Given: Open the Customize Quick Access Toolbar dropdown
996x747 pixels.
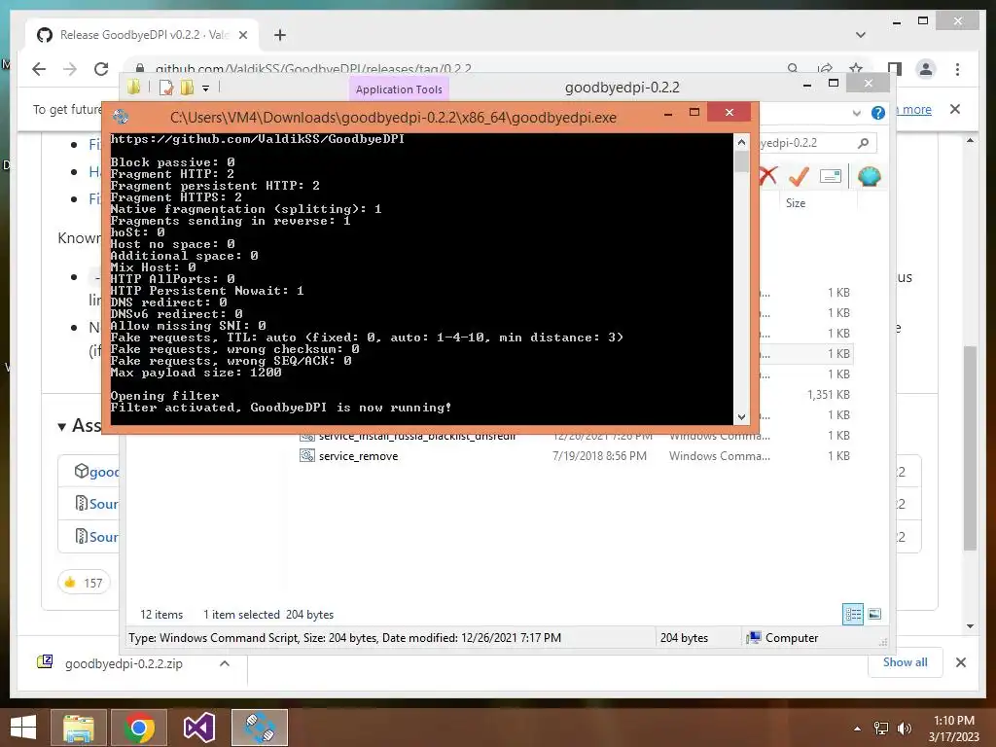Looking at the screenshot, I should pyautogui.click(x=206, y=89).
